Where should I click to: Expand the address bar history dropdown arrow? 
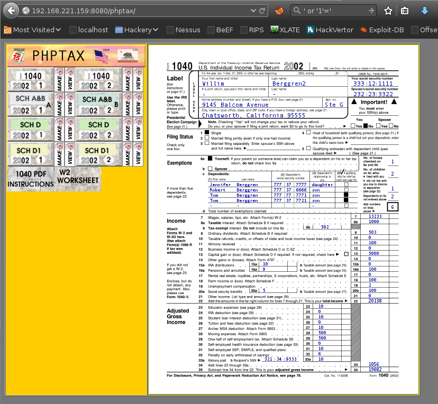coord(253,10)
